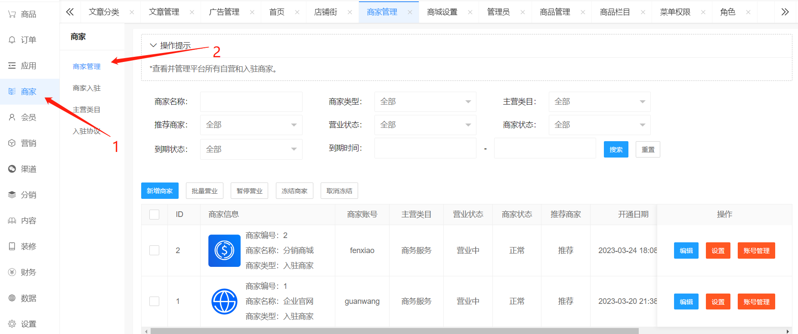Click the 取消冻结 button
Image resolution: width=798 pixels, height=334 pixels.
[x=339, y=191]
